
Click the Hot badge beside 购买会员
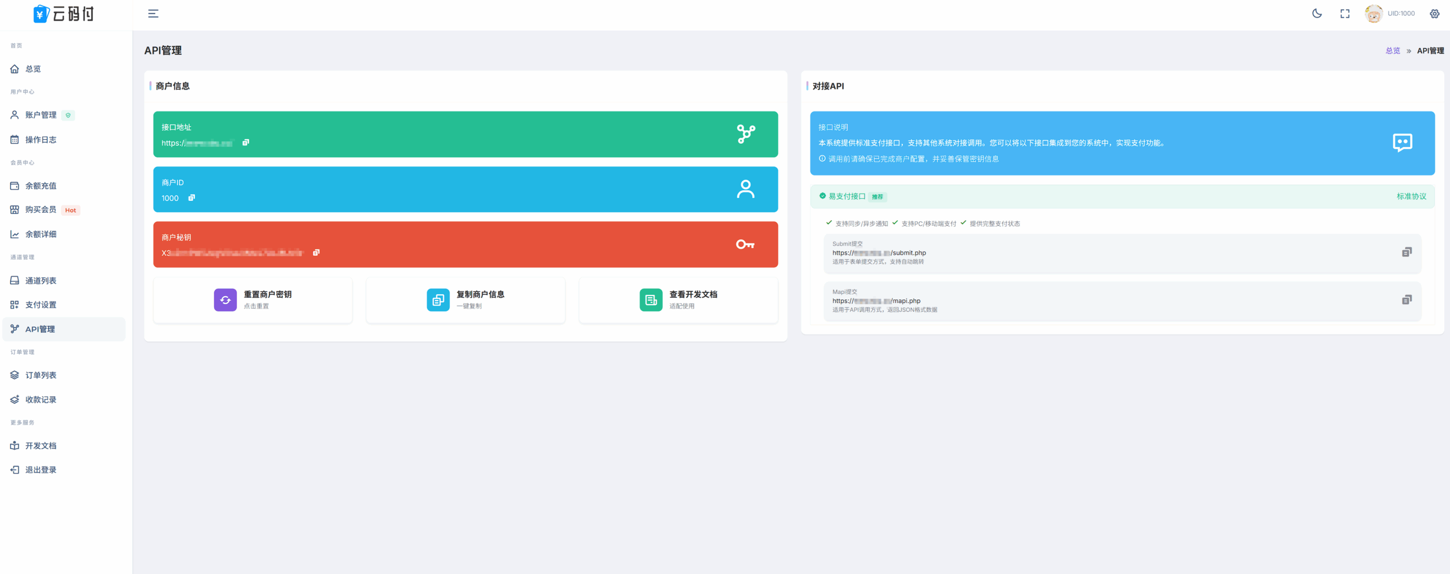click(x=70, y=211)
